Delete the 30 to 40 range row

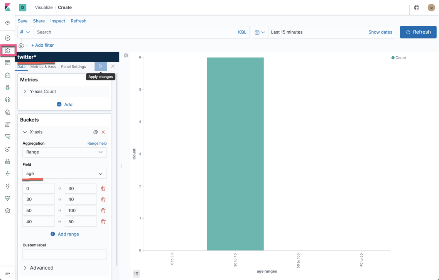(103, 199)
